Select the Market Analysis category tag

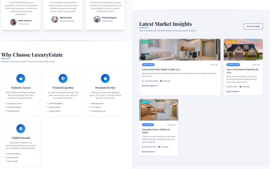point(148,65)
